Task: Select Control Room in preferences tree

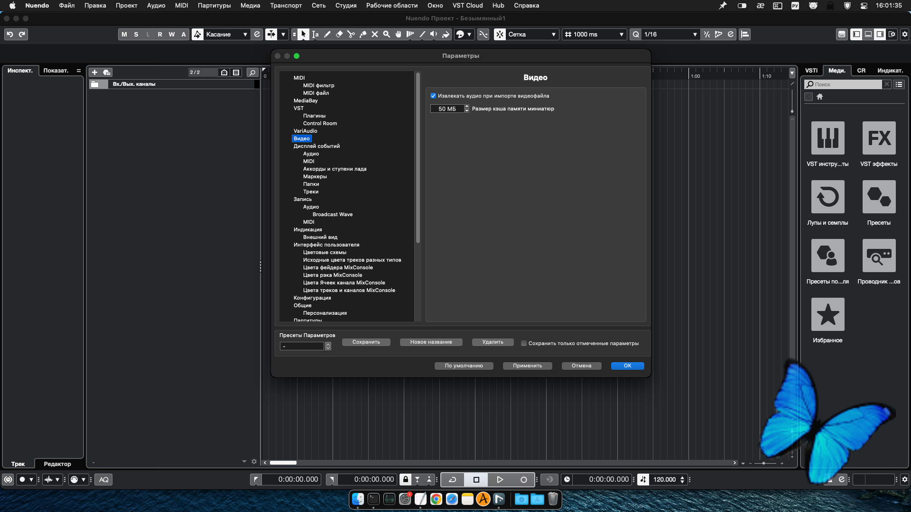Action: tap(320, 123)
